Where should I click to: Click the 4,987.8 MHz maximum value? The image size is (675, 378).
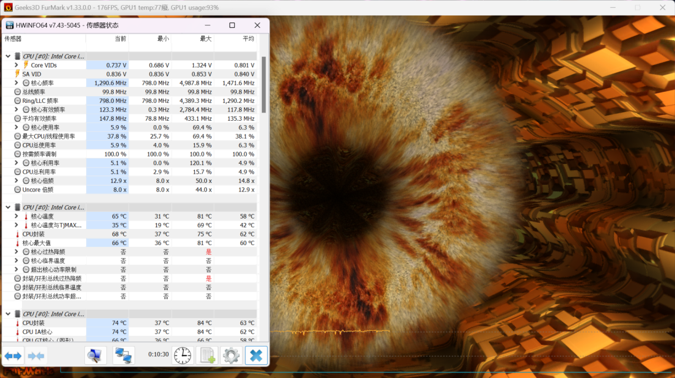click(x=195, y=83)
